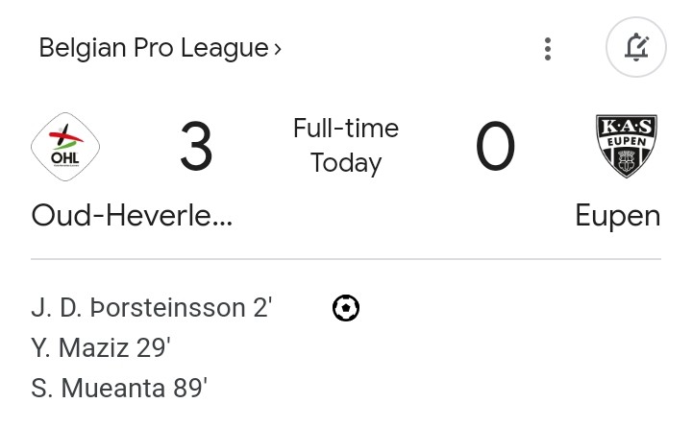Click the EUPEN banner text inside the crest
Image resolution: width=692 pixels, height=427 pixels.
point(627,141)
